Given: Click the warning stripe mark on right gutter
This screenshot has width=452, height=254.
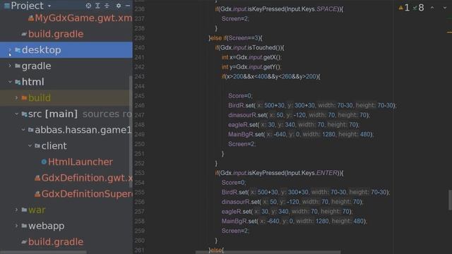Looking at the screenshot, I should pyautogui.click(x=449, y=32).
